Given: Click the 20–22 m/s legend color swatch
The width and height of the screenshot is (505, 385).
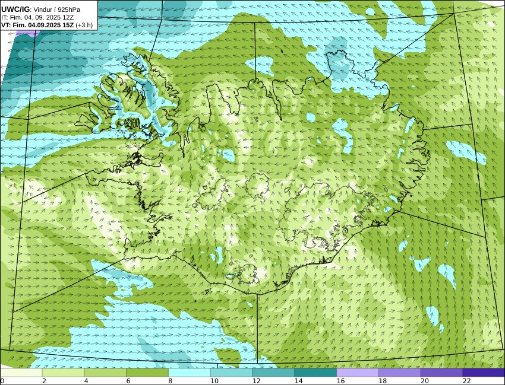Looking at the screenshot, I should tap(442, 373).
